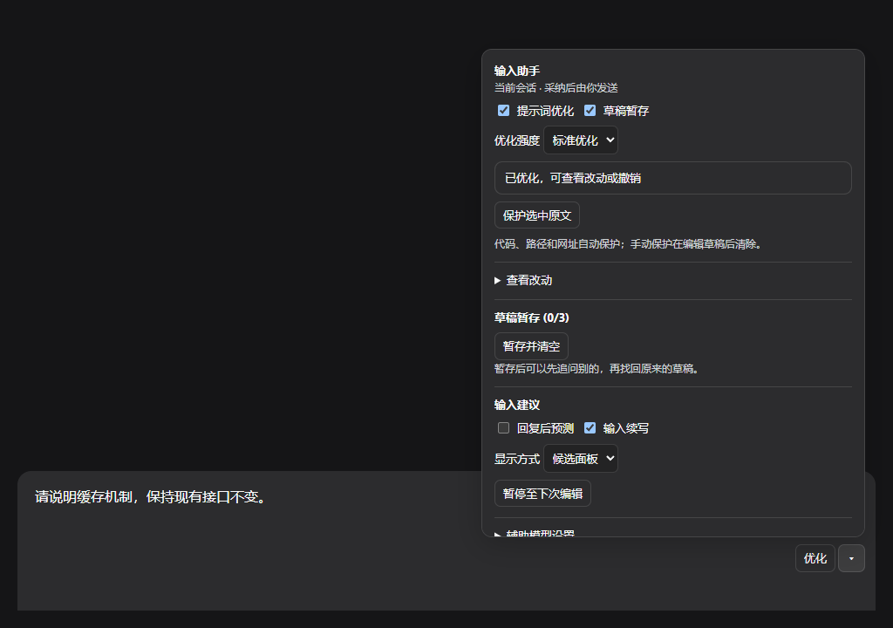
Task: Open the 优化强度 dropdown showing 标准优化
Action: tap(581, 140)
